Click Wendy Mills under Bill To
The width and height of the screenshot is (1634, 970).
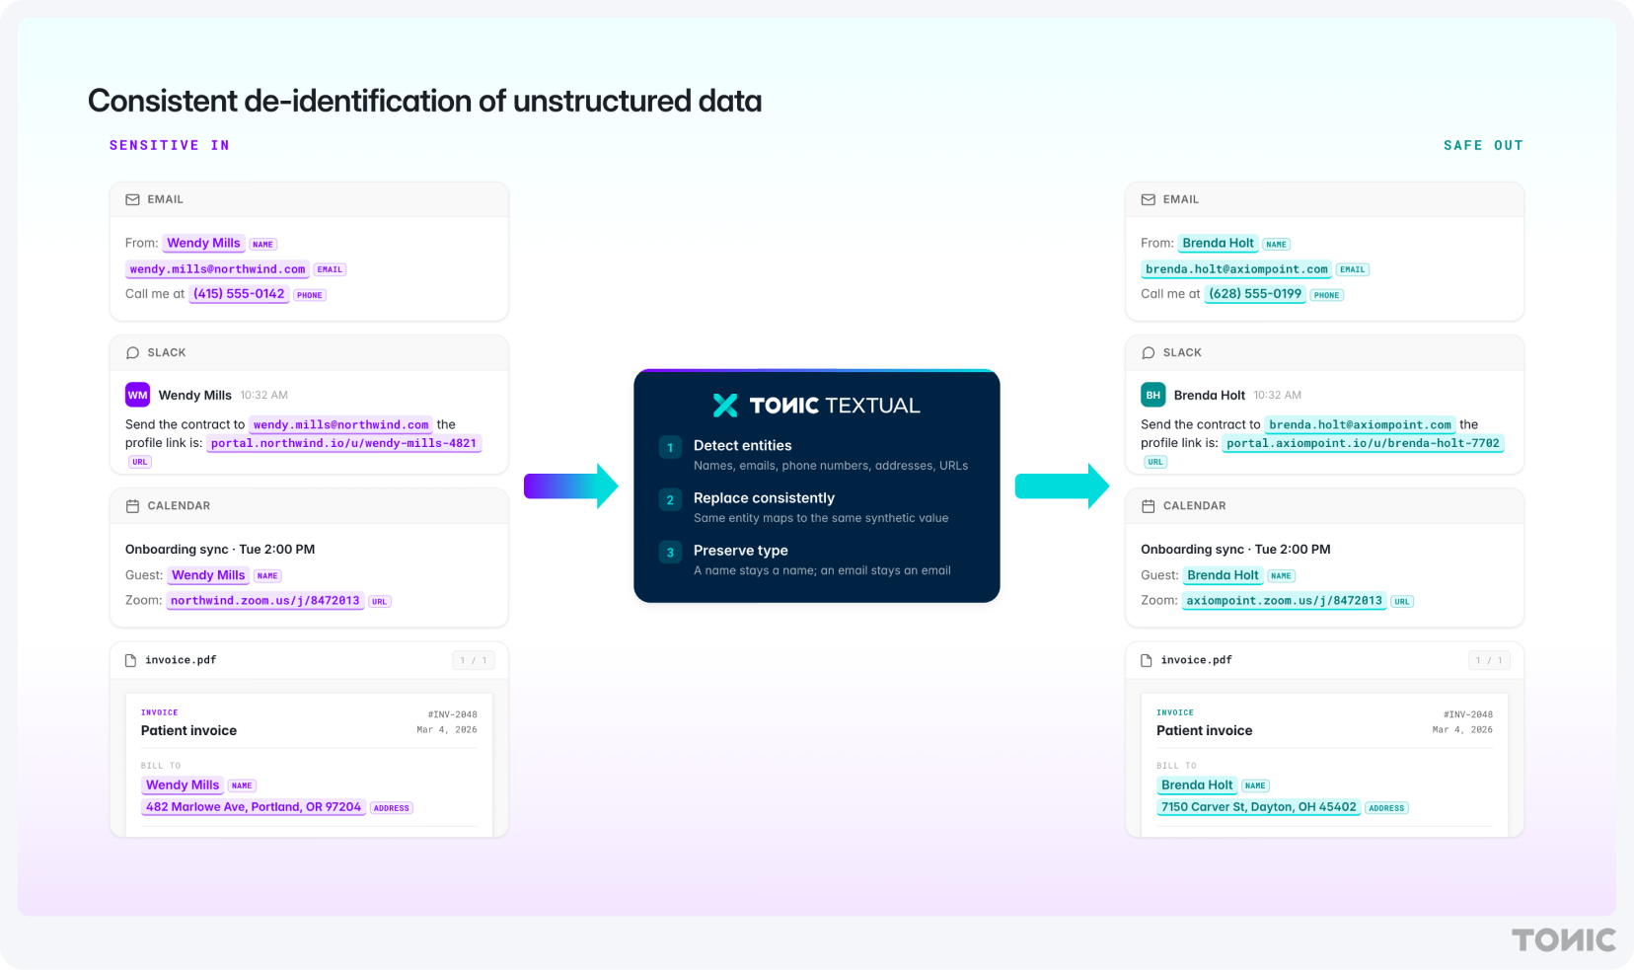[183, 785]
